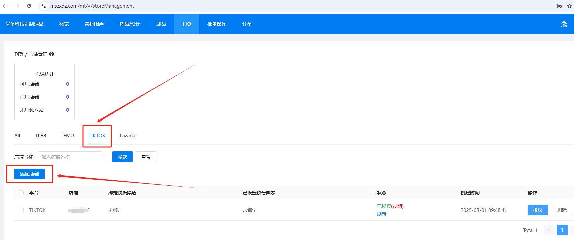This screenshot has height=240, width=574.
Task: Click the 授权 button for TIKTOK store
Action: (x=537, y=210)
